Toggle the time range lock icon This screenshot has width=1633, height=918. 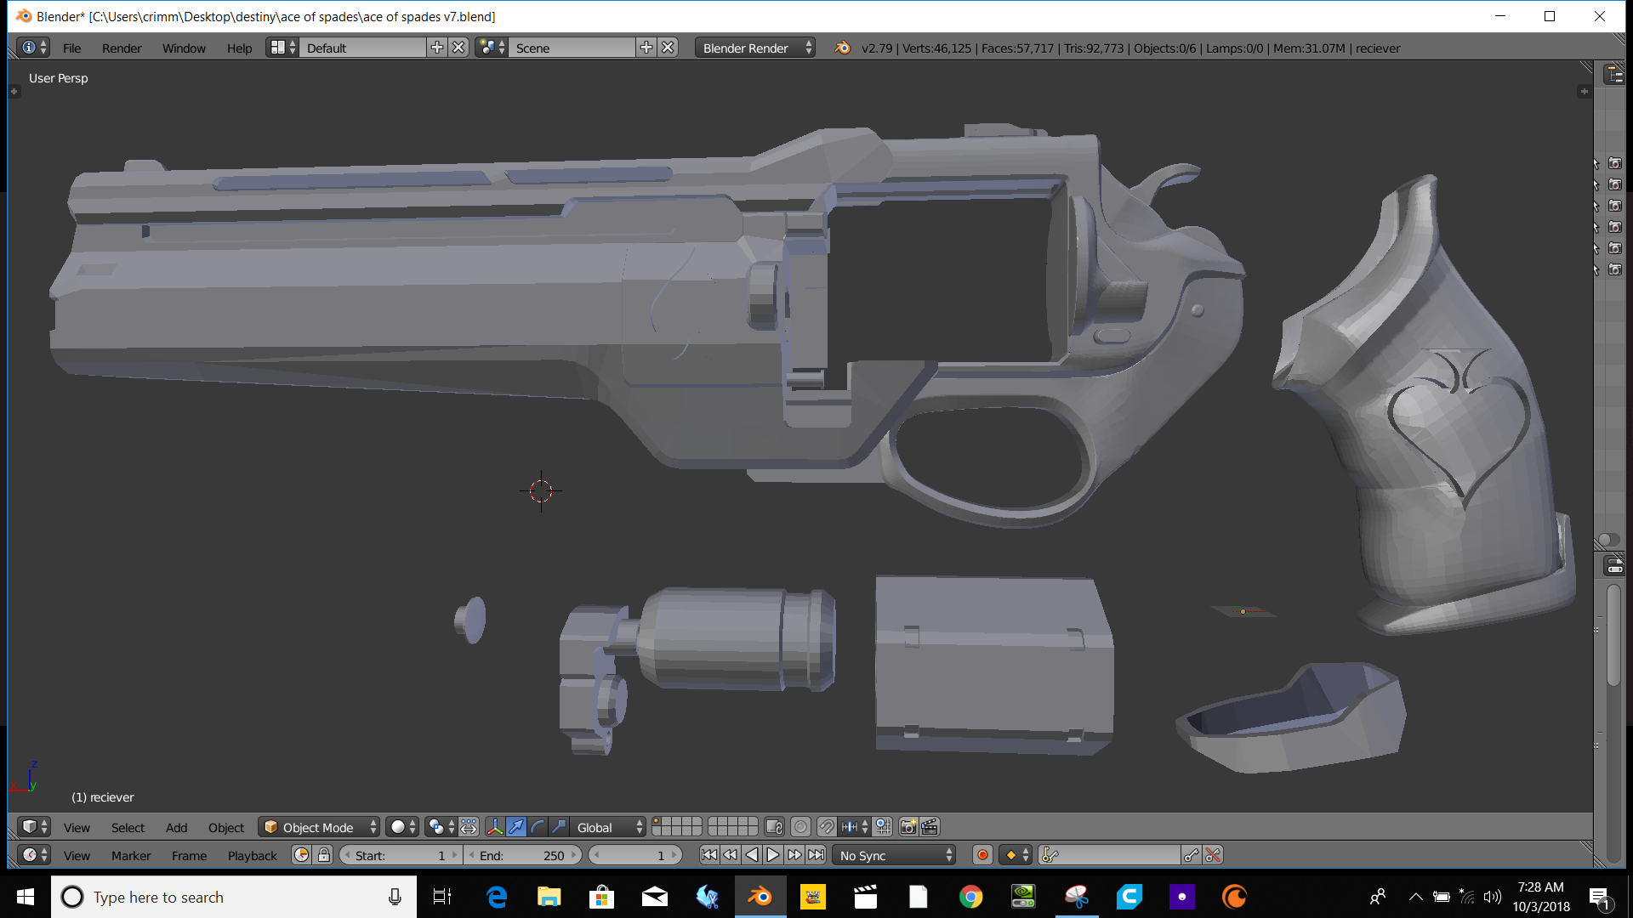pos(324,855)
